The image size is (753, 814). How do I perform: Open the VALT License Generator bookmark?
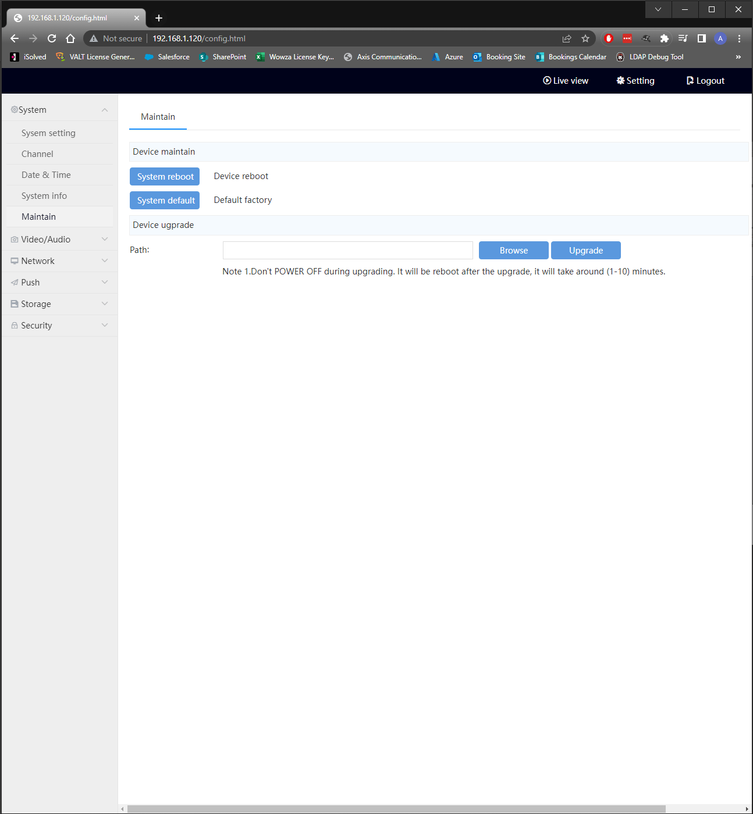[95, 57]
